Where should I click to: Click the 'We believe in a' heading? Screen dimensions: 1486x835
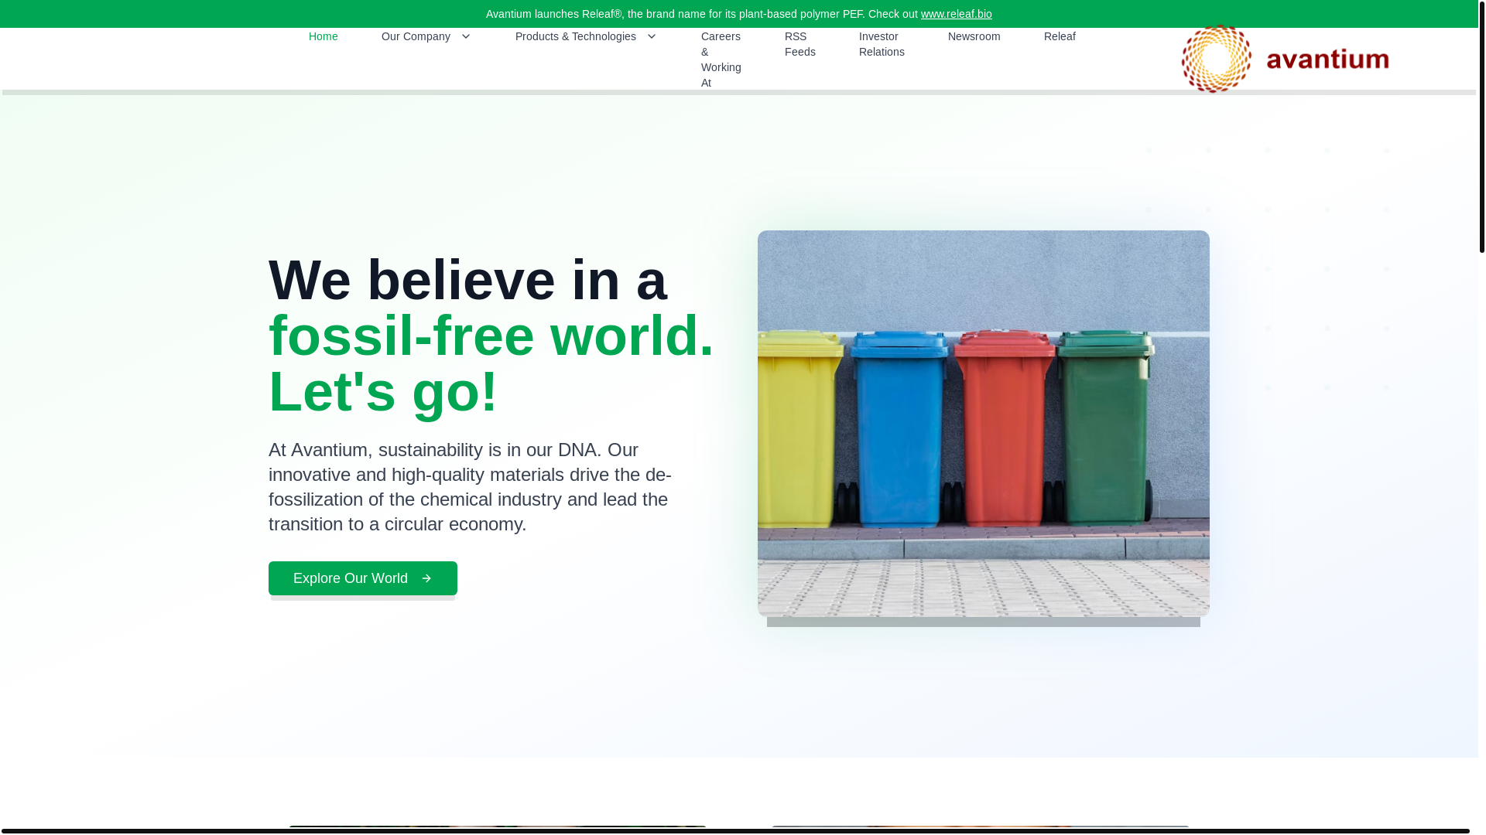point(467,280)
